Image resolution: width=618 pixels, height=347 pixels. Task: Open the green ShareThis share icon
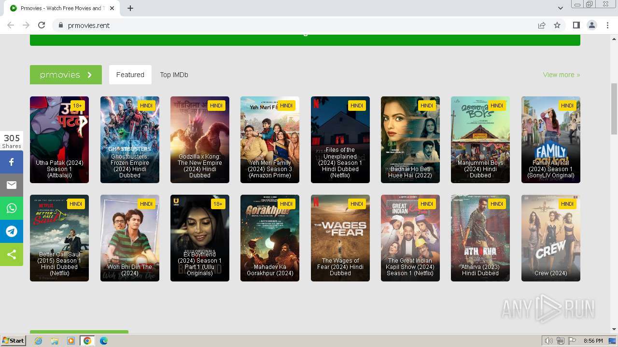tap(12, 254)
